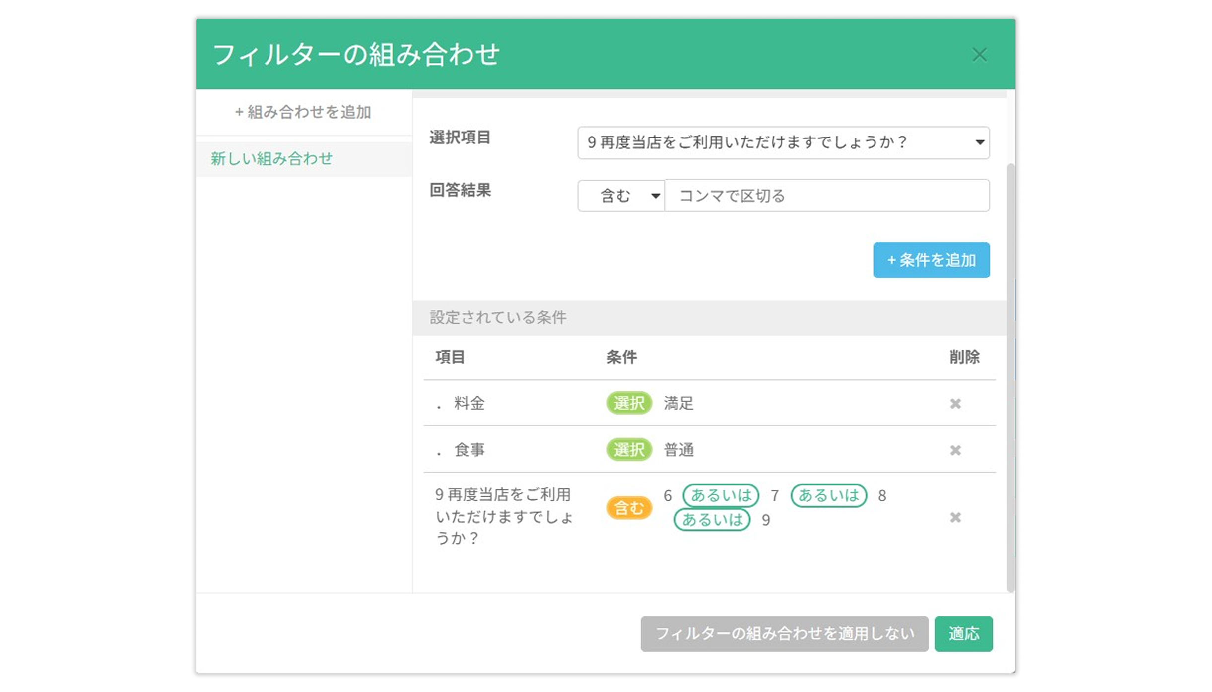Click the あるいは tag before 9
The height and width of the screenshot is (692, 1212).
pyautogui.click(x=712, y=519)
